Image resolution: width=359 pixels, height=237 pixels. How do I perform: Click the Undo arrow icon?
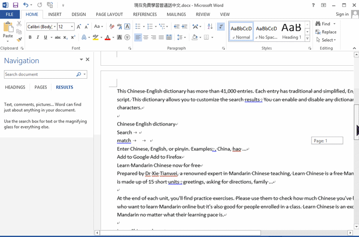point(26,5)
